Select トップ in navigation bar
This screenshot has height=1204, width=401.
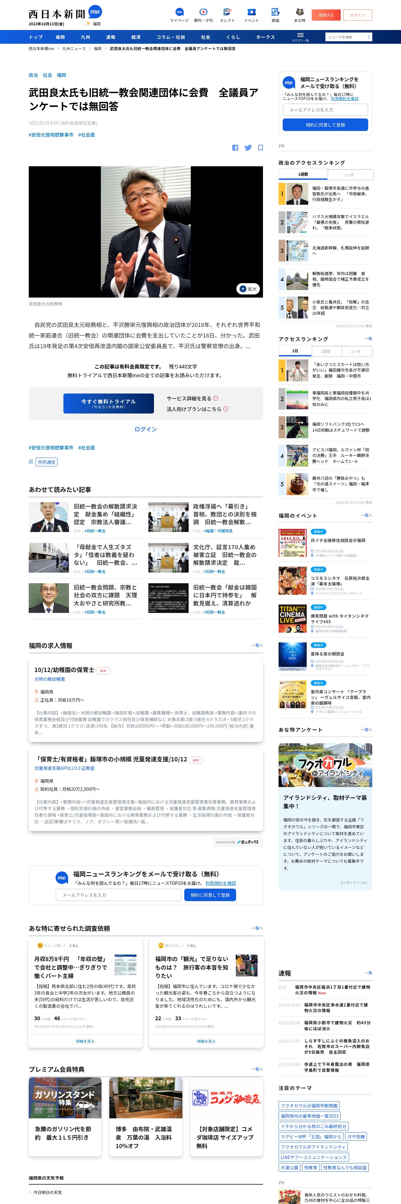36,37
